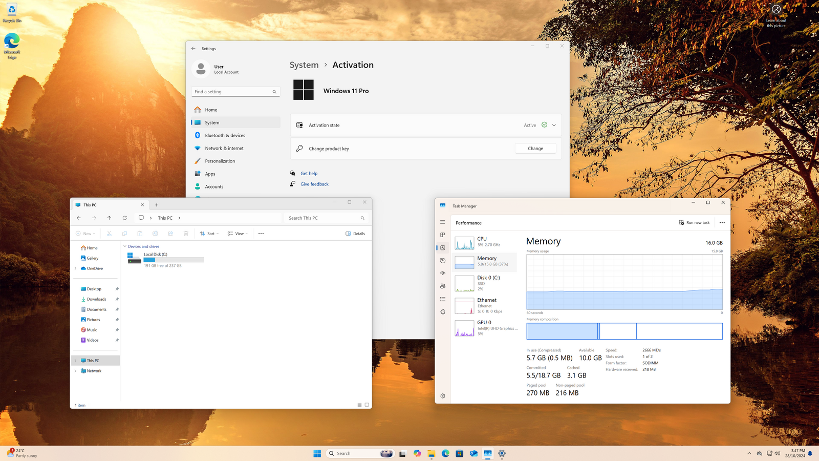Screen dimensions: 819x461
Task: Open Users page icon in Task Manager
Action: (x=443, y=286)
